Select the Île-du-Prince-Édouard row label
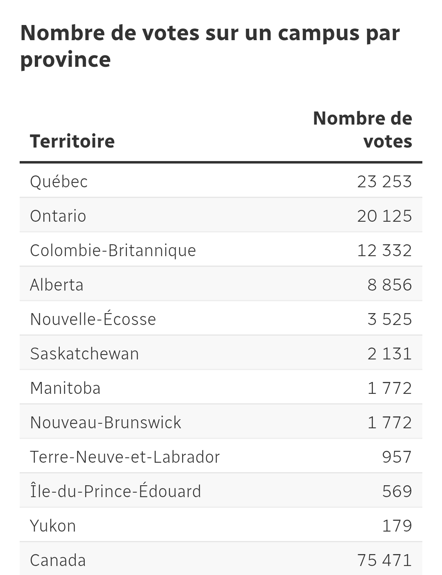Image resolution: width=442 pixels, height=575 pixels. click(x=116, y=491)
